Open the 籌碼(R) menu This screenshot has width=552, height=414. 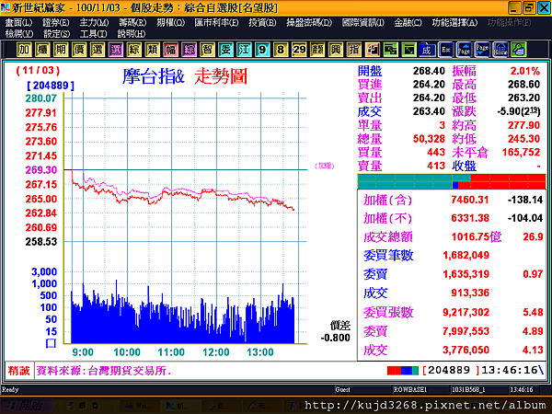[132, 23]
